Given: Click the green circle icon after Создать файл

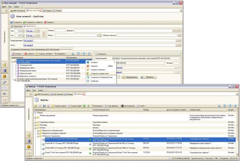Looking at the screenshot, I should click(84, 106).
